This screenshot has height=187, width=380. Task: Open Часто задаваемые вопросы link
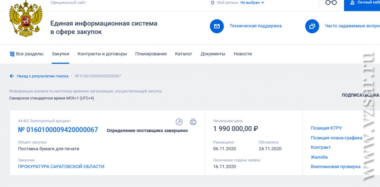pos(352,26)
